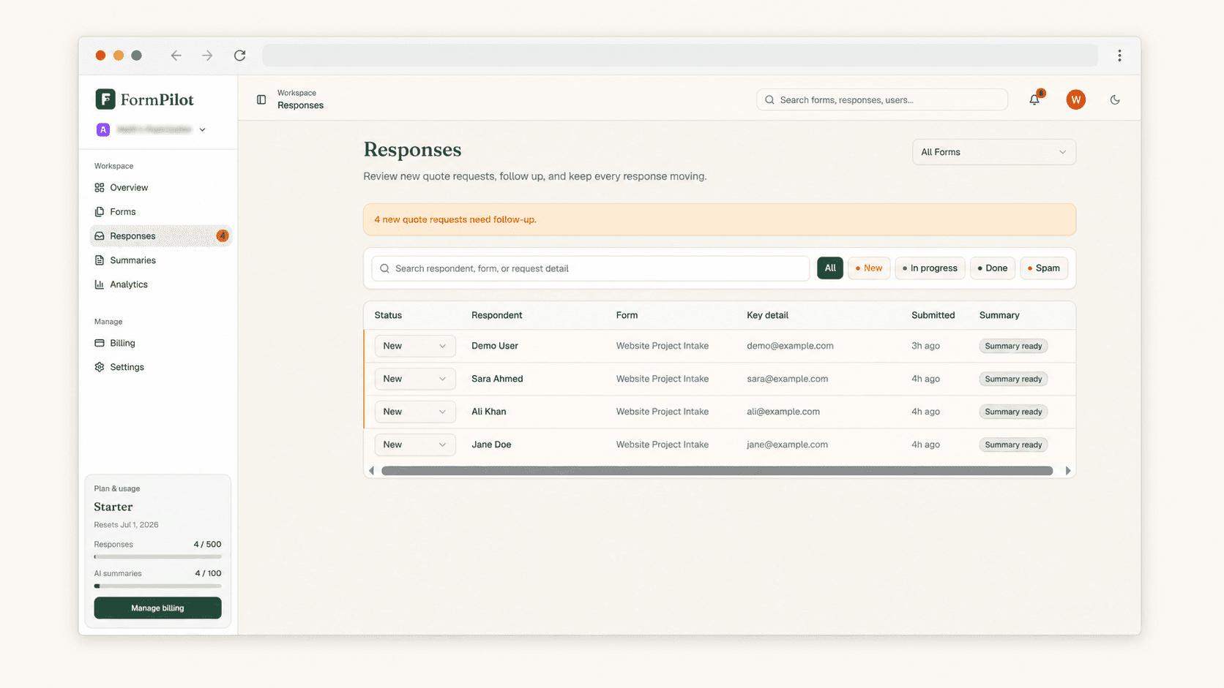Select the All filter

tap(830, 268)
